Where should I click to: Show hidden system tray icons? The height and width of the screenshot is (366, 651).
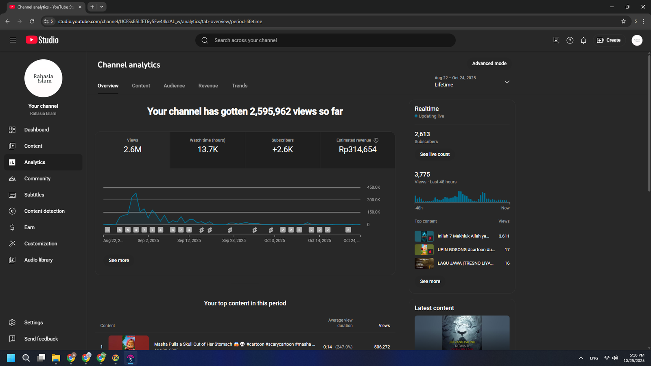point(581,358)
